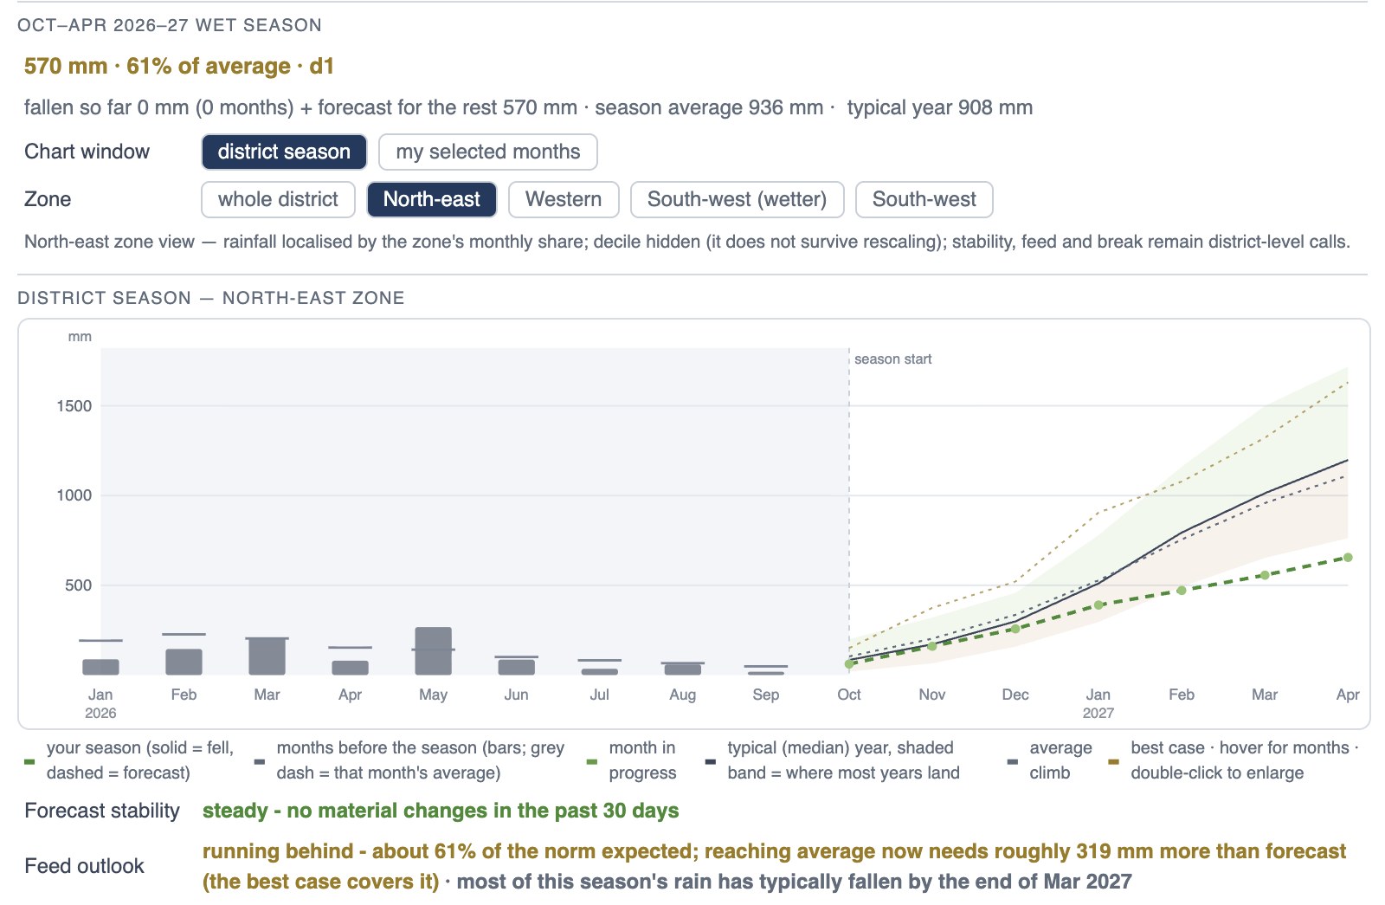Click the 'typical year 908 mm' text
Viewport: 1385px width, 905px height.
[x=940, y=107]
